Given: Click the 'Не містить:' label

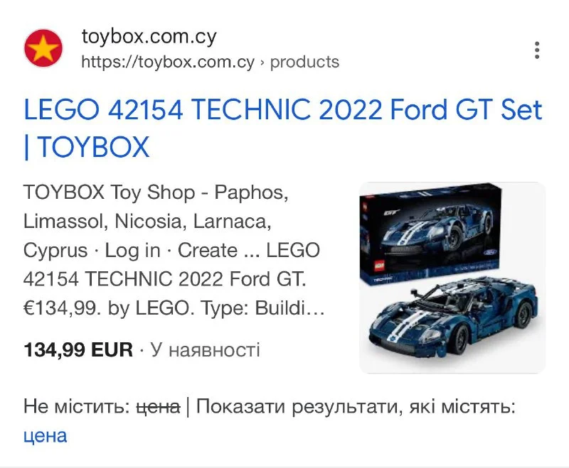Looking at the screenshot, I should tap(77, 406).
